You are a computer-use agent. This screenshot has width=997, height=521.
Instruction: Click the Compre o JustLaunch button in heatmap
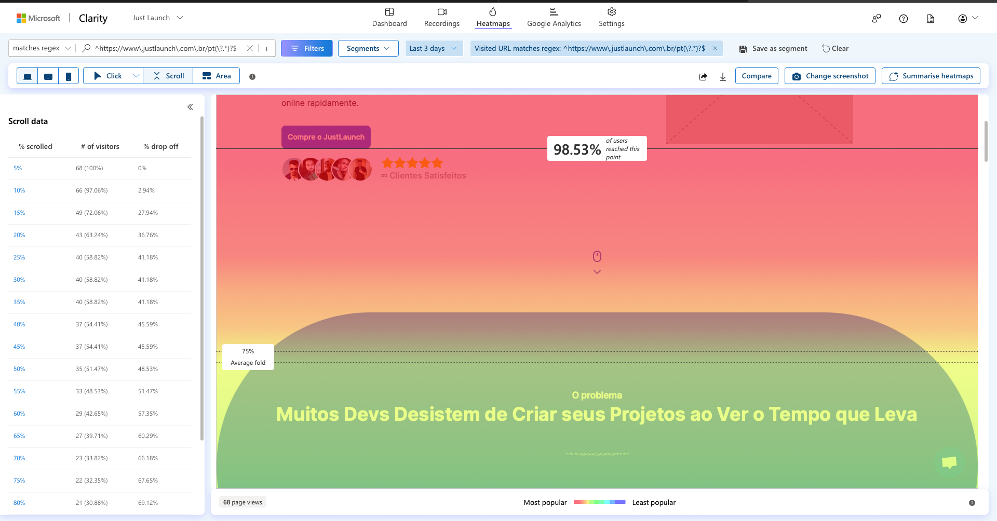(326, 137)
